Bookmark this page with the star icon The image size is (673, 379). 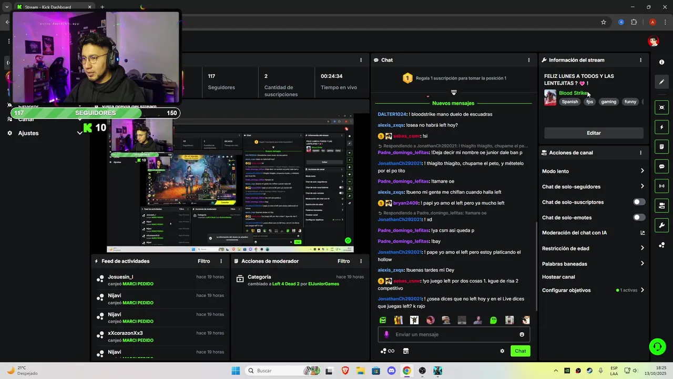coord(604,22)
